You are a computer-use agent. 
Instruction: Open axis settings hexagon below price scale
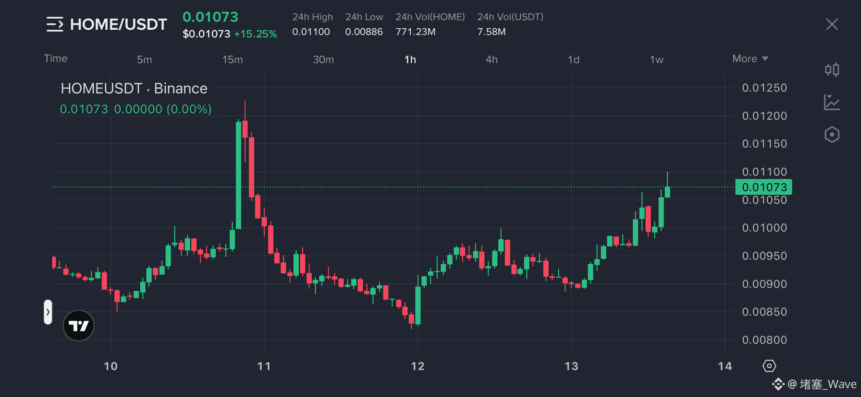[769, 366]
